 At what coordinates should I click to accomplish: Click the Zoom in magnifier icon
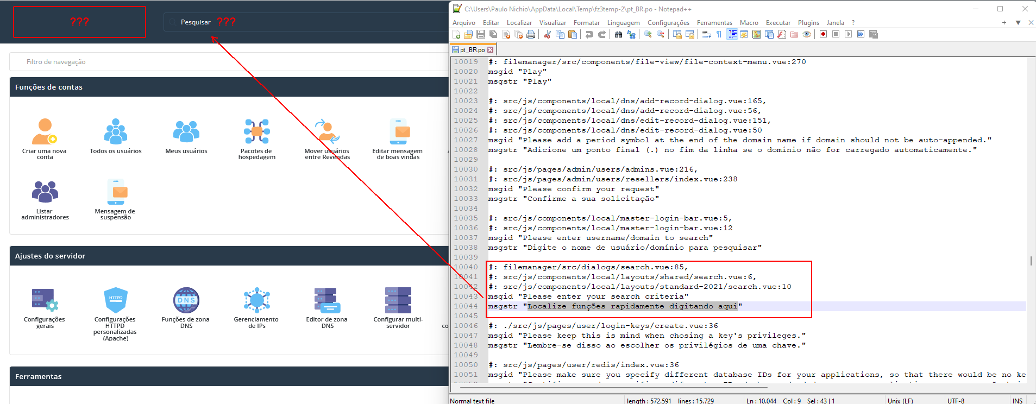coord(648,34)
